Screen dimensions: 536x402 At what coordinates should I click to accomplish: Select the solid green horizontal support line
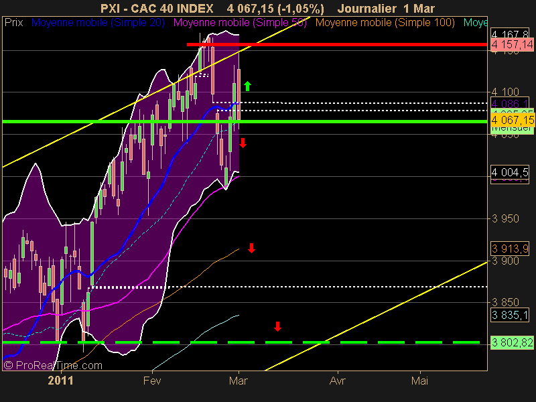[x=245, y=122]
